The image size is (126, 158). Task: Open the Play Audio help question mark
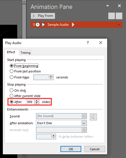click(88, 43)
